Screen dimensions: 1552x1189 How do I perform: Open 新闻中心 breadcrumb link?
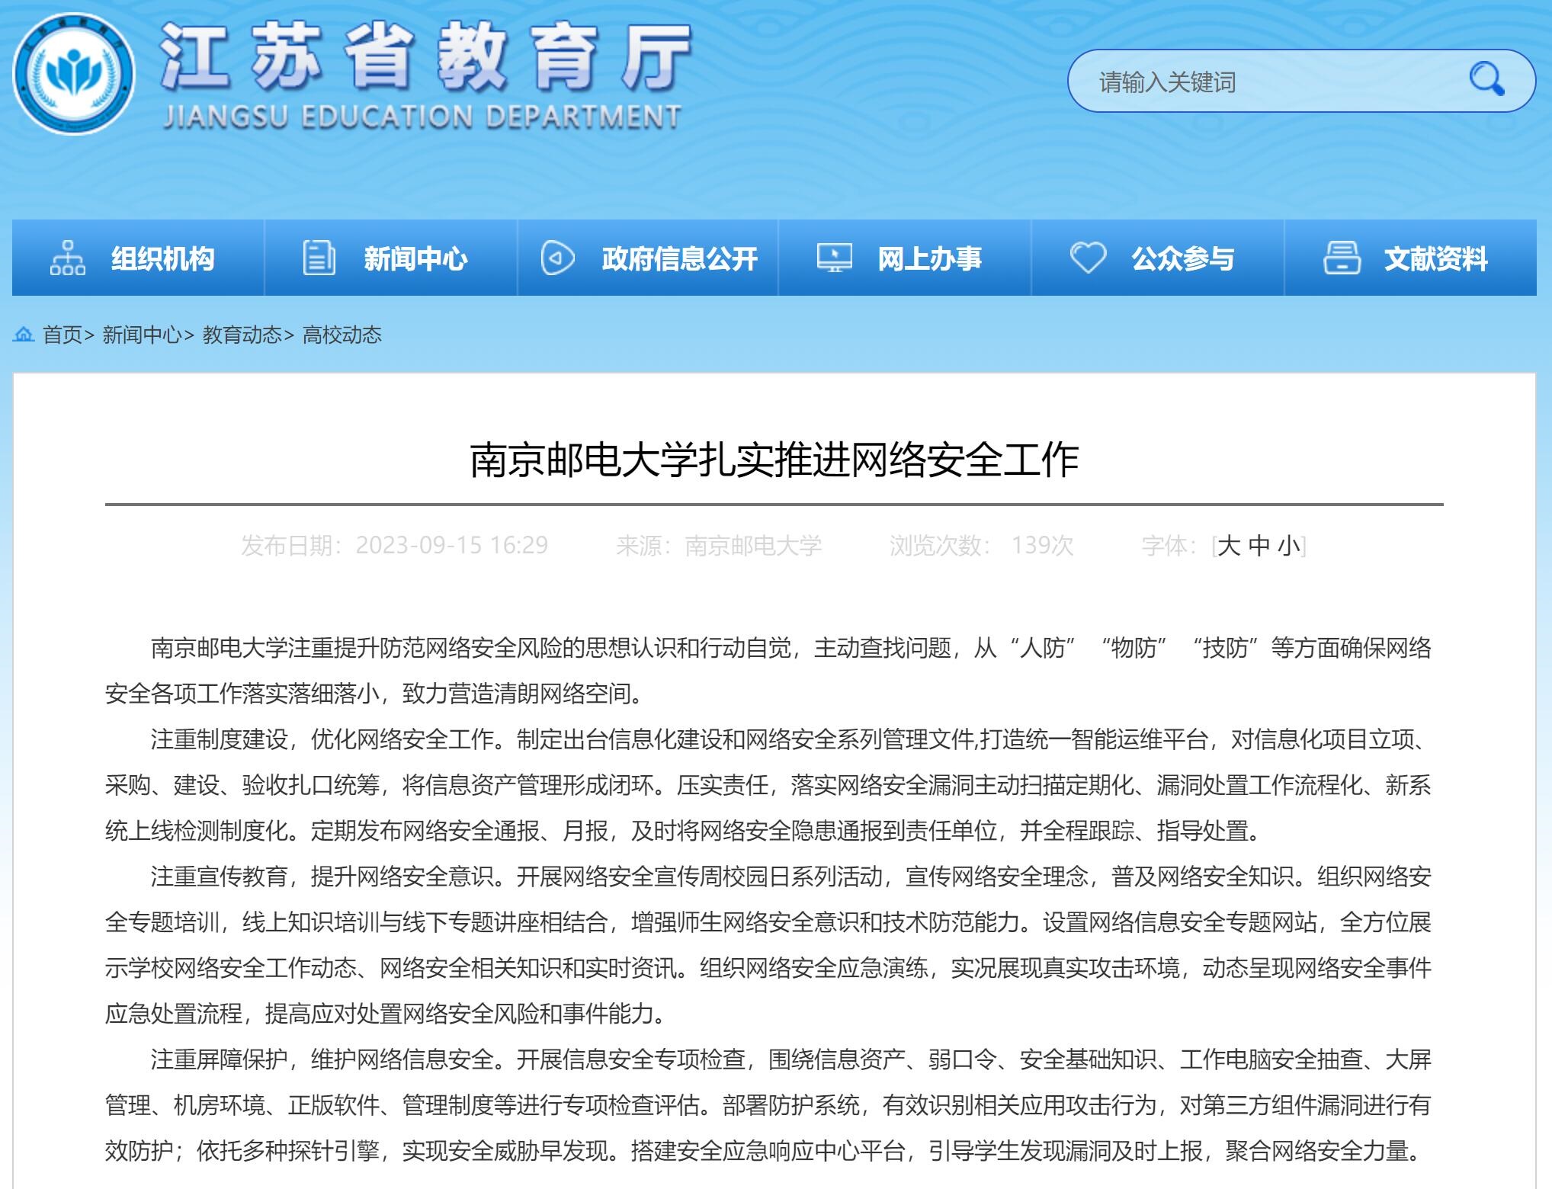pyautogui.click(x=142, y=335)
